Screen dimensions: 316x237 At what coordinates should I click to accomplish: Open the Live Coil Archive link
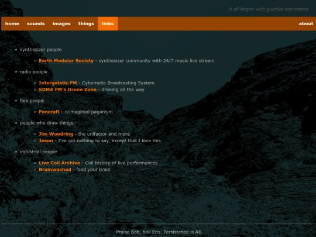point(60,163)
